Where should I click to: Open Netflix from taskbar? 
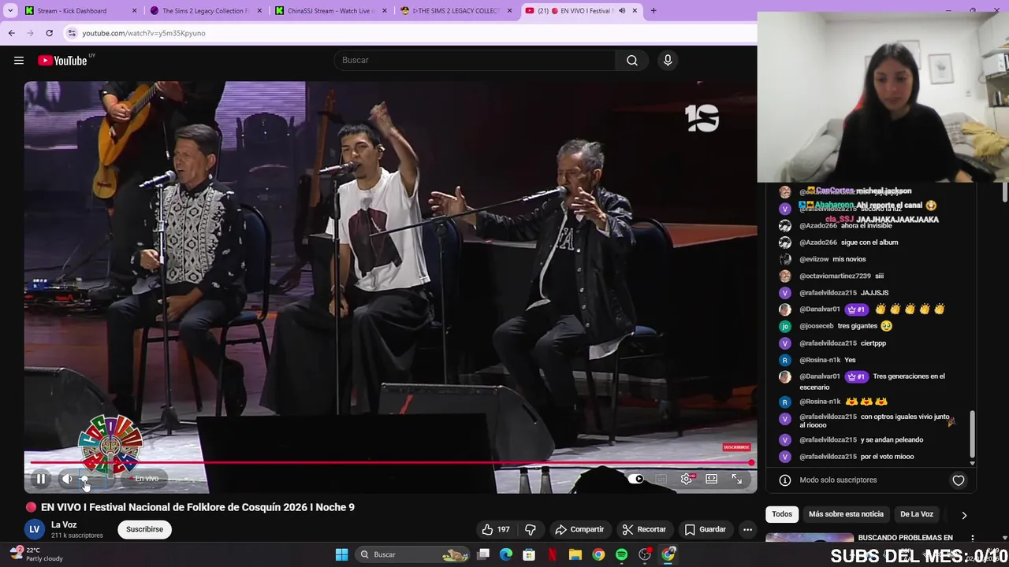pyautogui.click(x=553, y=554)
